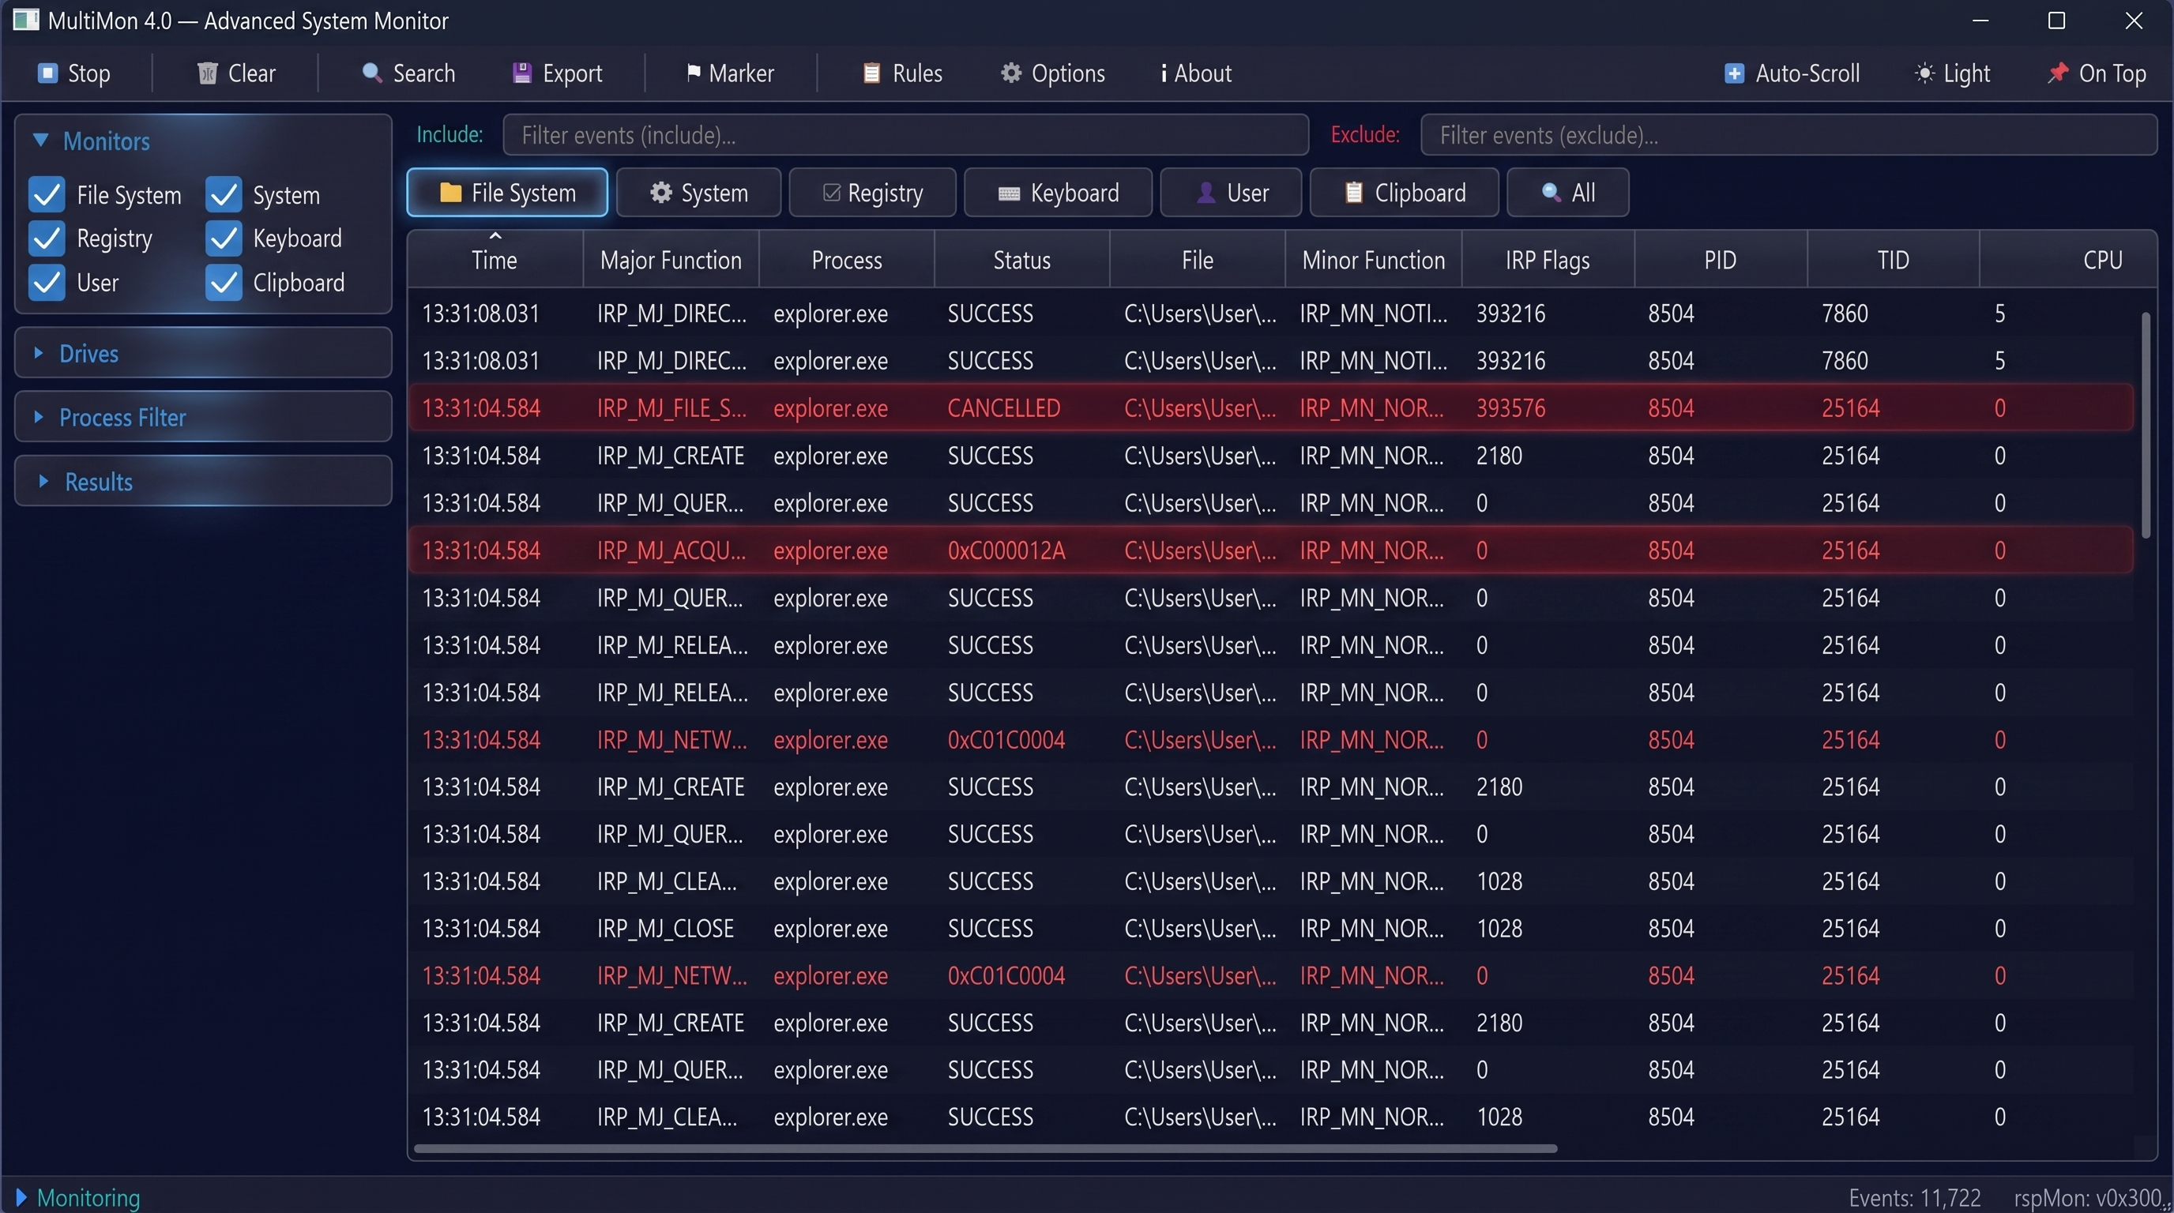Click the Monitoring play icon in status bar
The image size is (2174, 1213).
click(21, 1197)
